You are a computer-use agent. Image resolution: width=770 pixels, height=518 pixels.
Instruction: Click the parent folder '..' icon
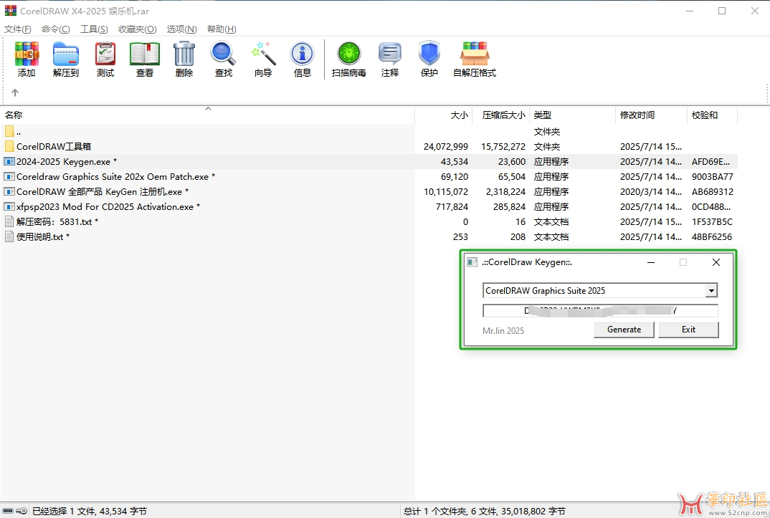click(x=9, y=131)
